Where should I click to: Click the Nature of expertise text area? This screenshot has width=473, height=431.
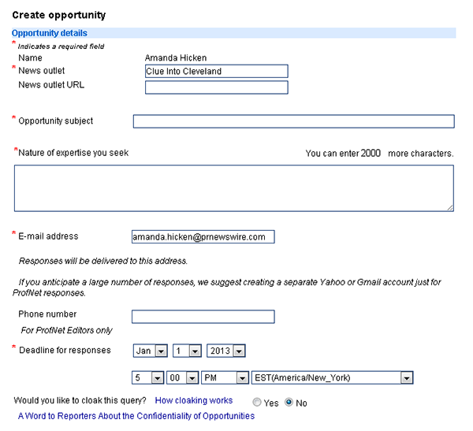click(x=233, y=188)
